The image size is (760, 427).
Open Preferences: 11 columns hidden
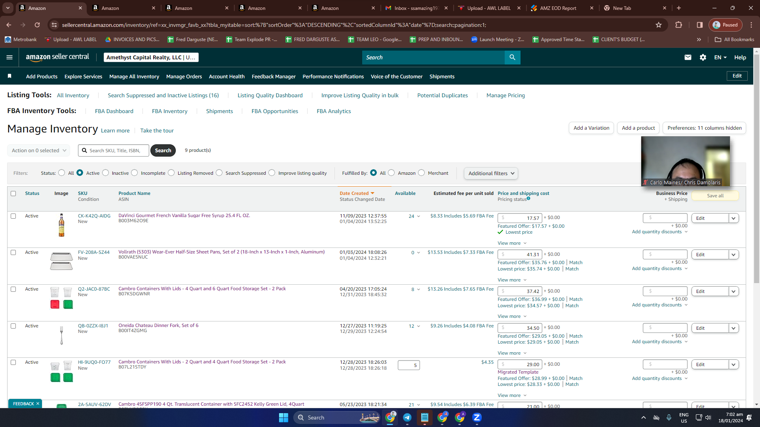[704, 128]
